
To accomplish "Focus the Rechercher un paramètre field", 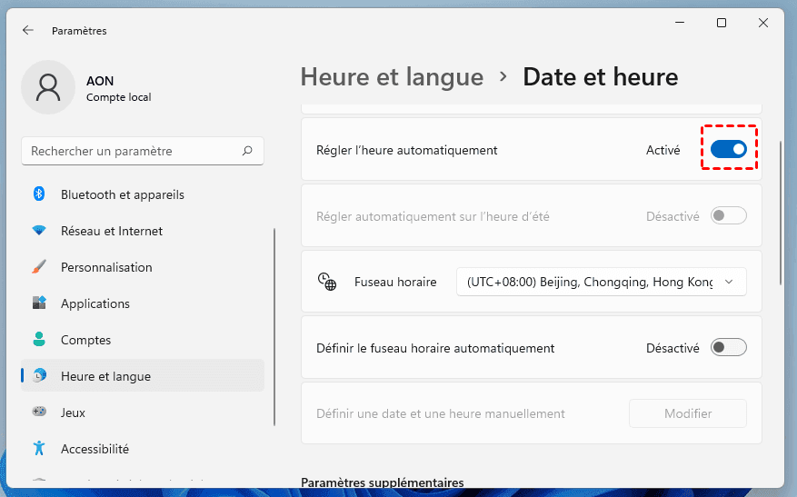I will [143, 151].
